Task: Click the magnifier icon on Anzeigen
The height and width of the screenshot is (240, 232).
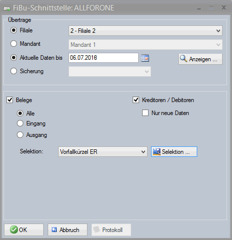Action: [x=183, y=59]
